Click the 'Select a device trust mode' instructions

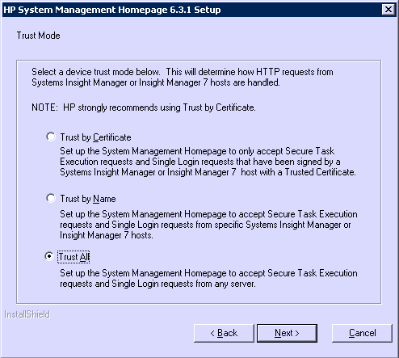tap(183, 77)
